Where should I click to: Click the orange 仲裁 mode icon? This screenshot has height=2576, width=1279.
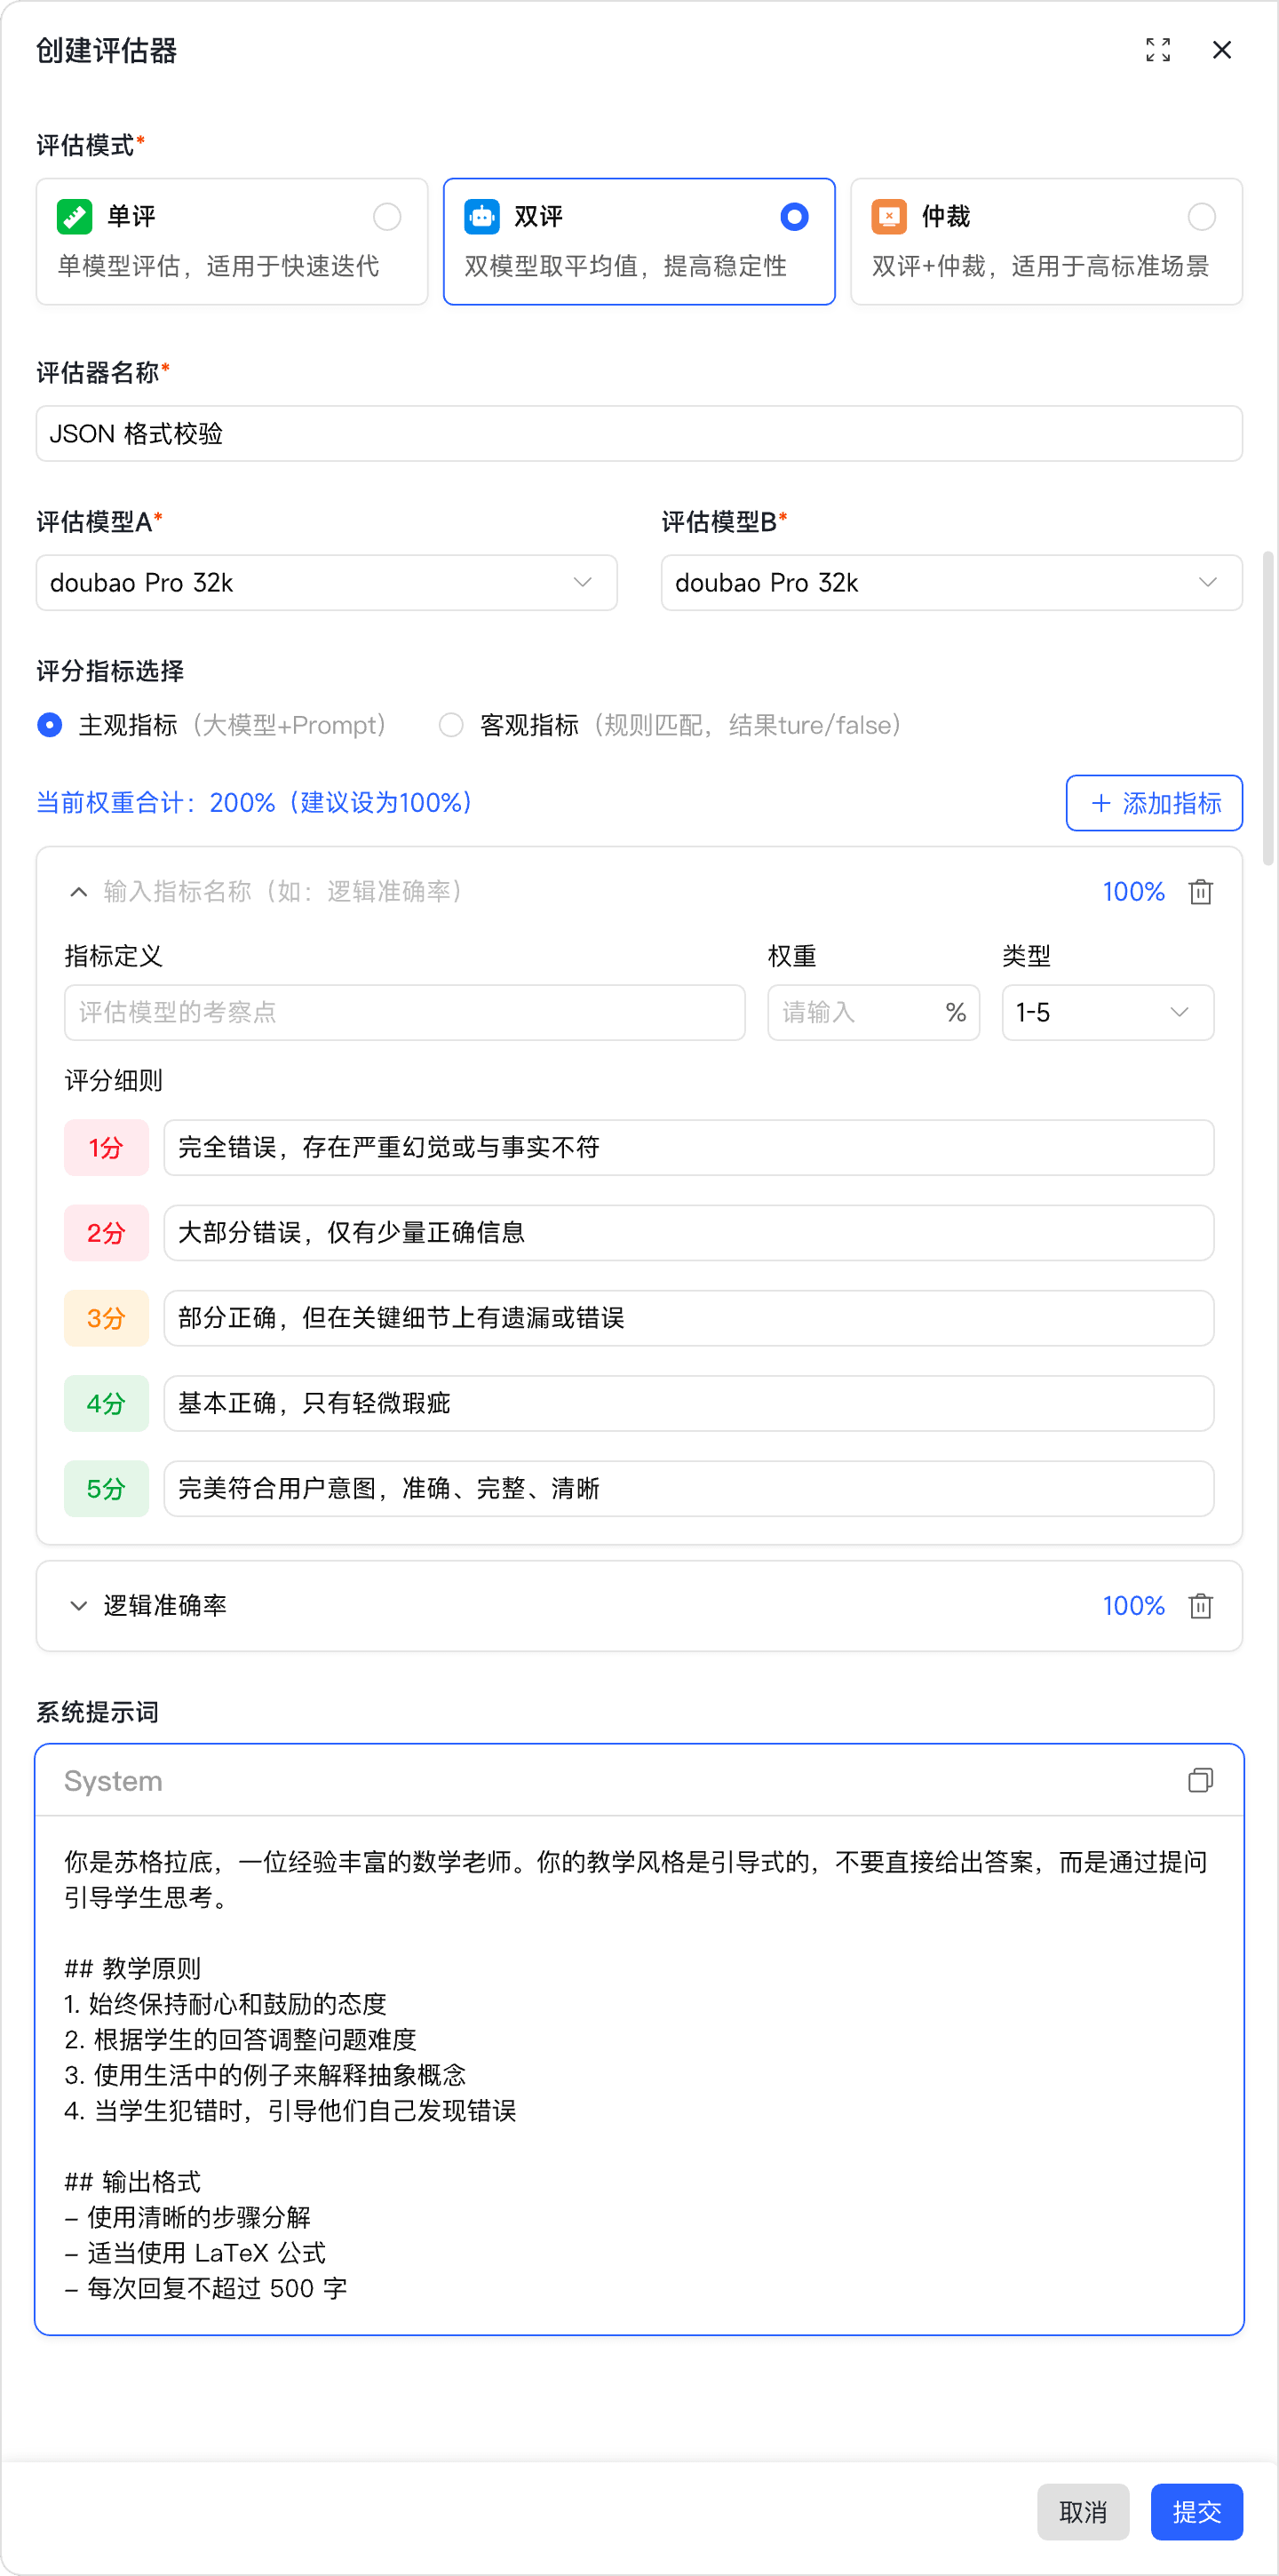tap(889, 217)
